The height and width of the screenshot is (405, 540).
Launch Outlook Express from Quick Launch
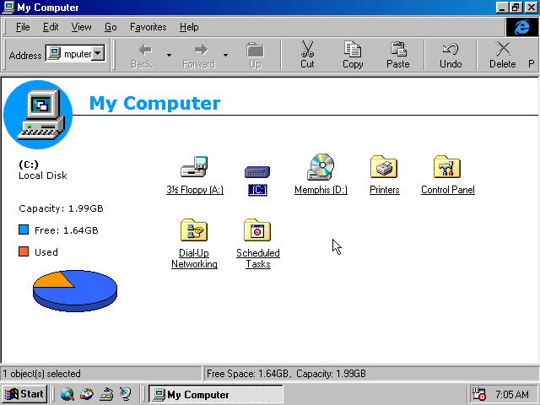click(x=87, y=394)
